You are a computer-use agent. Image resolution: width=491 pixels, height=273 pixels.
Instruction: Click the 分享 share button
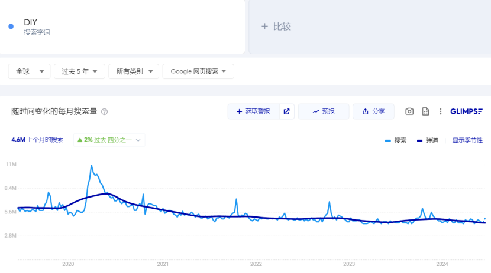(x=373, y=111)
